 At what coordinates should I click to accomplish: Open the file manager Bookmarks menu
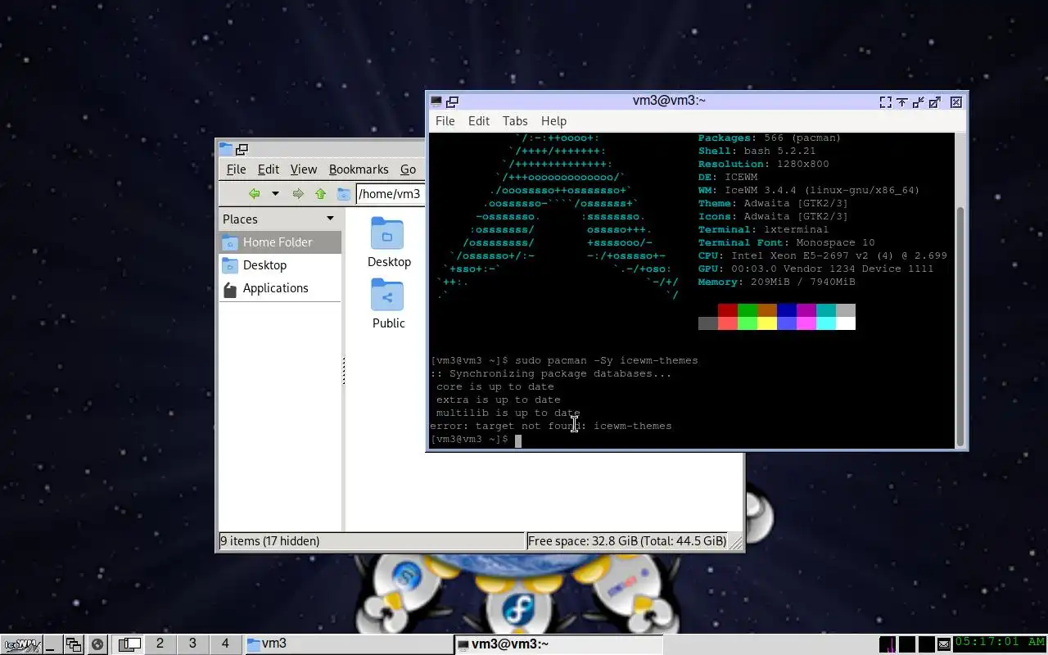(359, 169)
